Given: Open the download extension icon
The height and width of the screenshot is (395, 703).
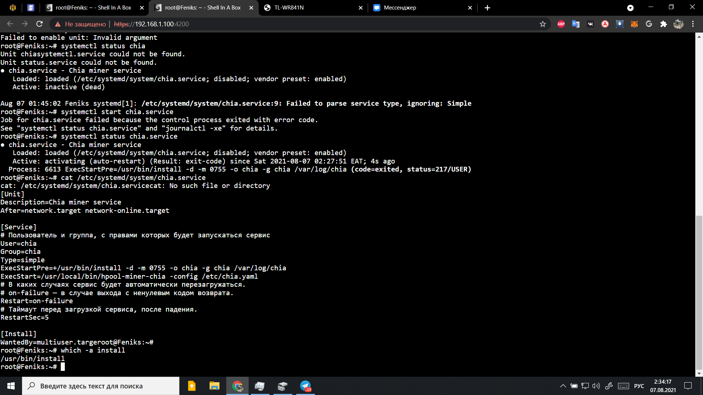Looking at the screenshot, I should (x=620, y=24).
